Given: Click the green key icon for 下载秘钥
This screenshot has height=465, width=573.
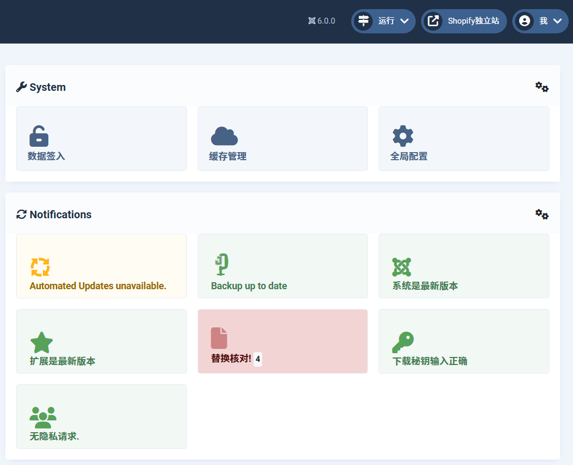Looking at the screenshot, I should pos(403,342).
